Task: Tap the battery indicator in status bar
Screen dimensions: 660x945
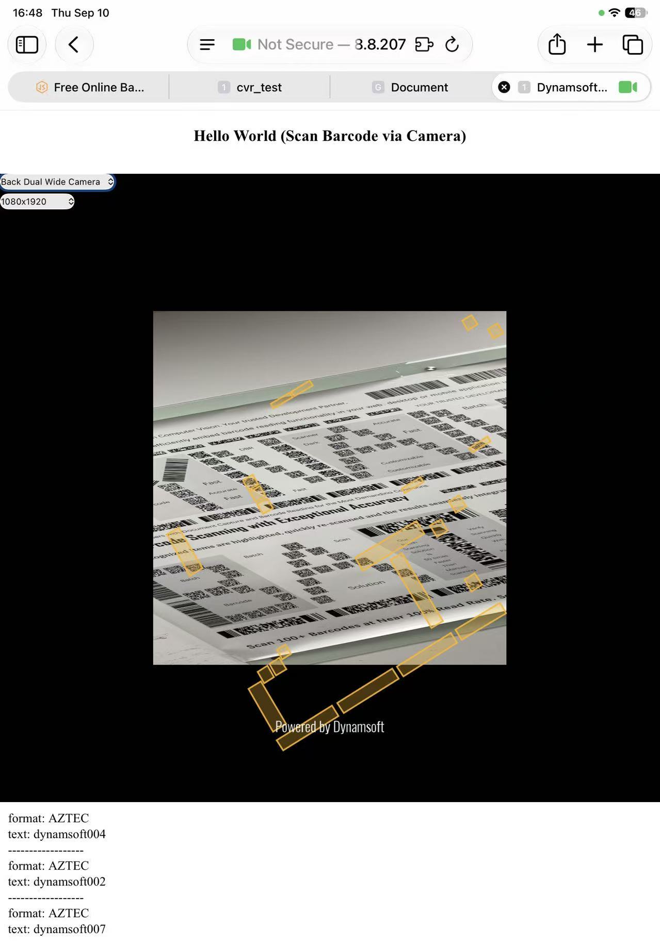Action: pos(636,13)
